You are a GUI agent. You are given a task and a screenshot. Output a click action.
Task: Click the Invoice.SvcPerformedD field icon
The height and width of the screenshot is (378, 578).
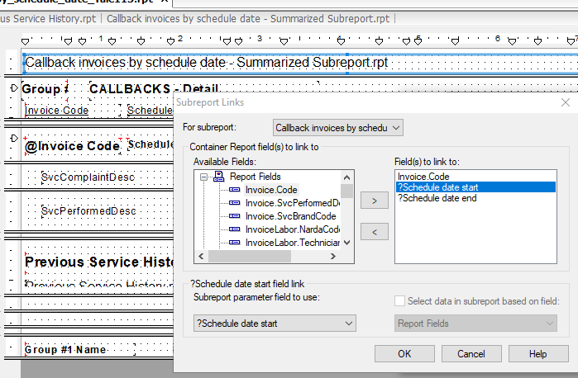(x=235, y=203)
